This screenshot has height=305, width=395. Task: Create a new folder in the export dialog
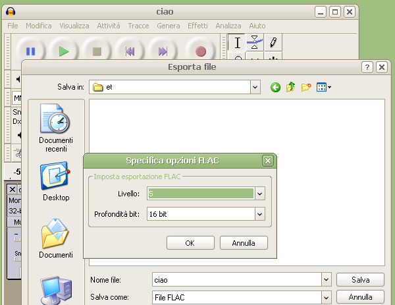pyautogui.click(x=305, y=87)
